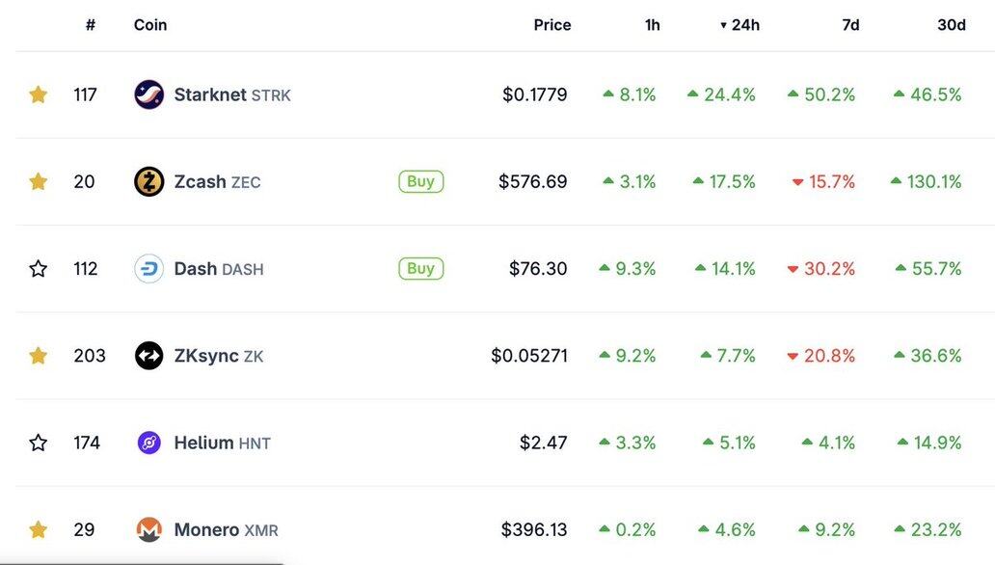Open the Monero XMR coin page

pos(206,529)
